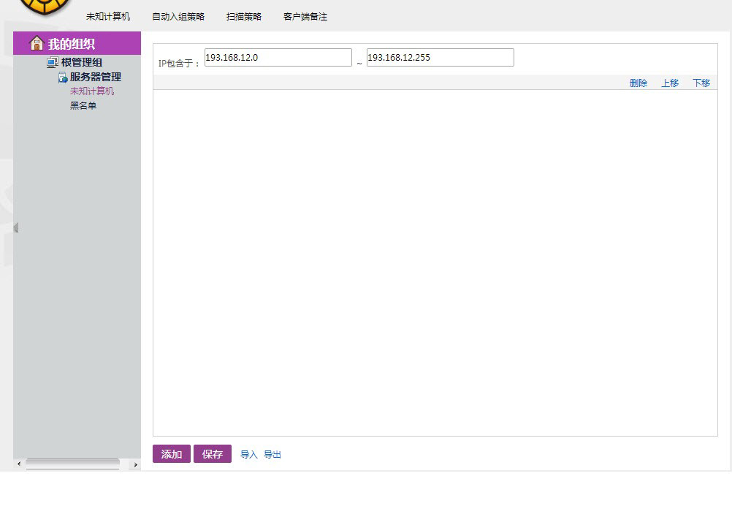Click the server icon next to 服务器管理
The width and height of the screenshot is (732, 517).
[x=63, y=78]
